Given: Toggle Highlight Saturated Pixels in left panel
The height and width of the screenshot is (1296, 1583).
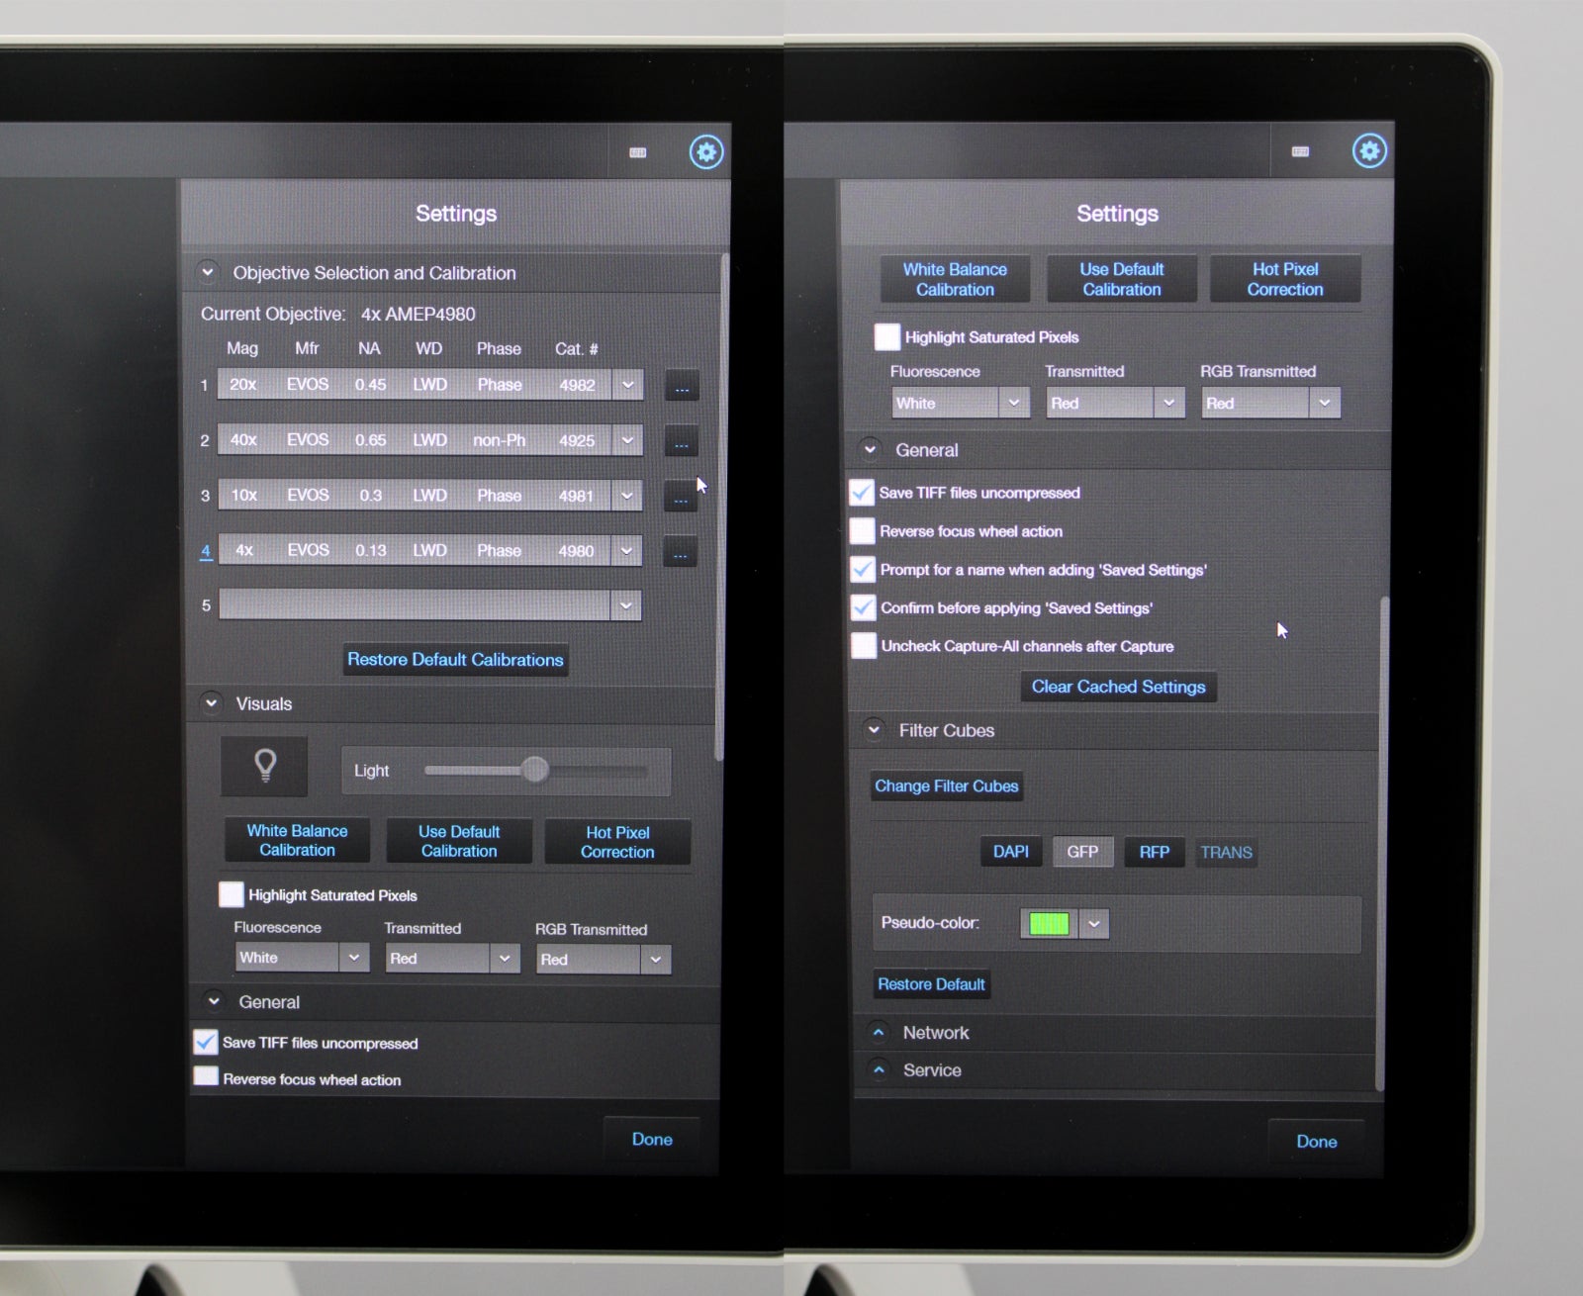Looking at the screenshot, I should (x=231, y=894).
